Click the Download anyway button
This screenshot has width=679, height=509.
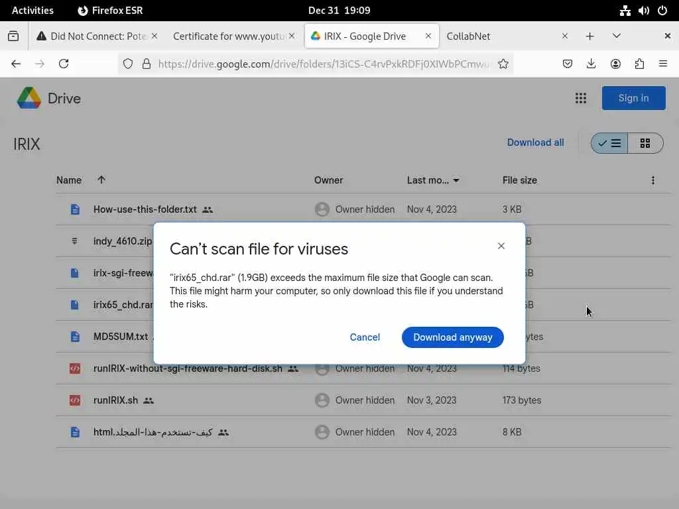click(x=452, y=337)
